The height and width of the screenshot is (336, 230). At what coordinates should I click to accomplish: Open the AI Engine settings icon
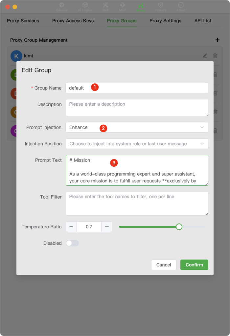(85, 6)
